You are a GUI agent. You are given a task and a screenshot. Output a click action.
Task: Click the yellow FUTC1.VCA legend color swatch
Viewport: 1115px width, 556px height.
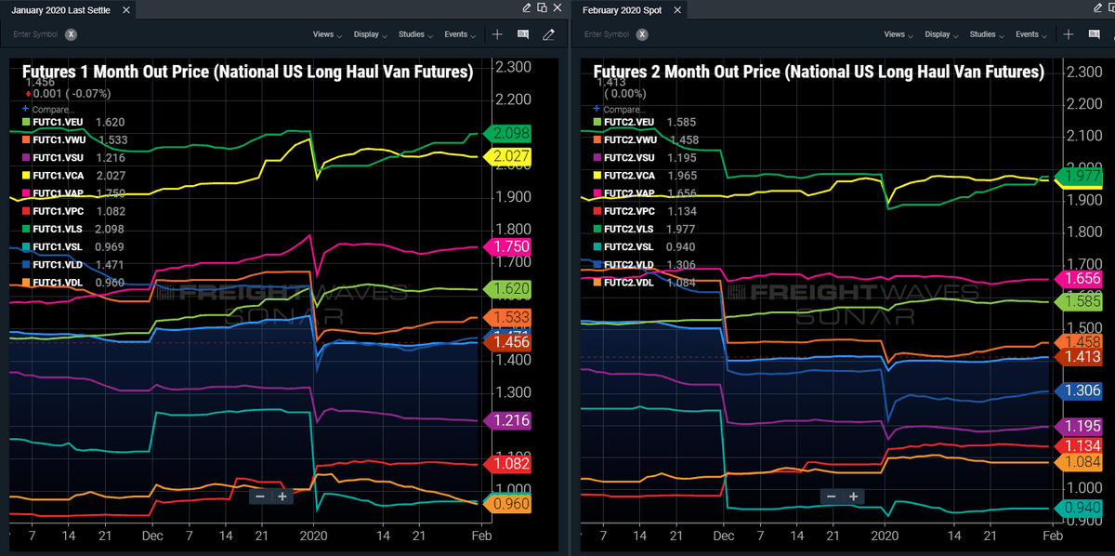tap(26, 174)
